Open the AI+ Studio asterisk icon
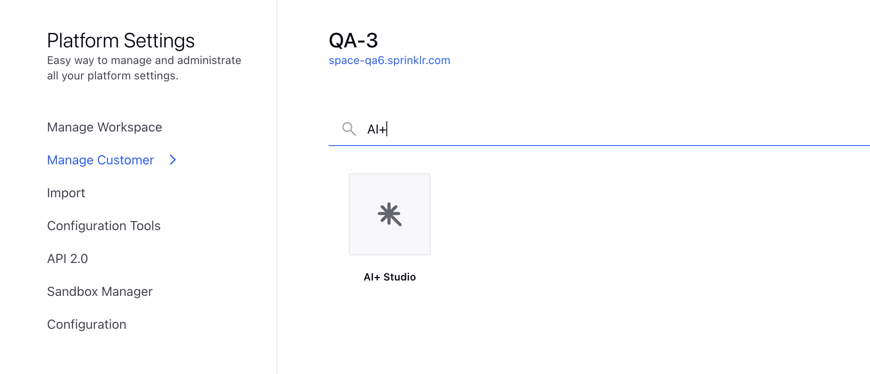Image resolution: width=870 pixels, height=374 pixels. coord(390,214)
